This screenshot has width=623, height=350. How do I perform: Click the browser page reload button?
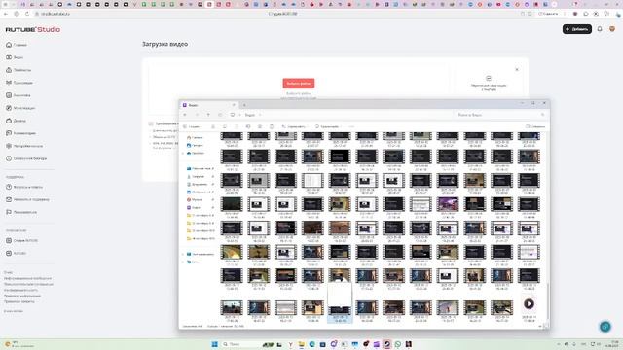26,14
